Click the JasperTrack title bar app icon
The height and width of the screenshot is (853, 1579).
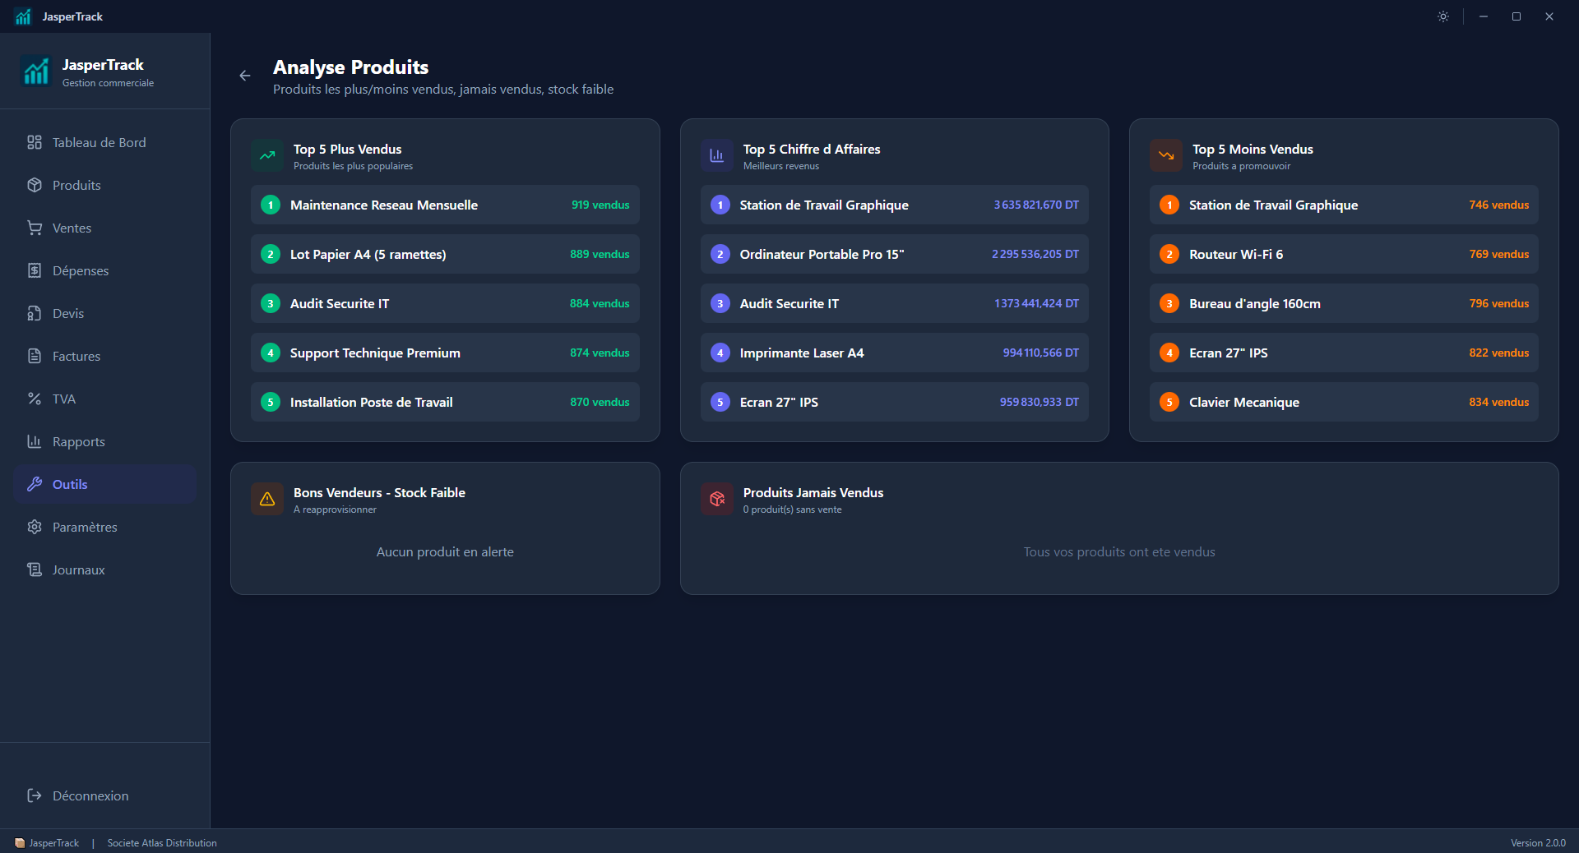(23, 16)
